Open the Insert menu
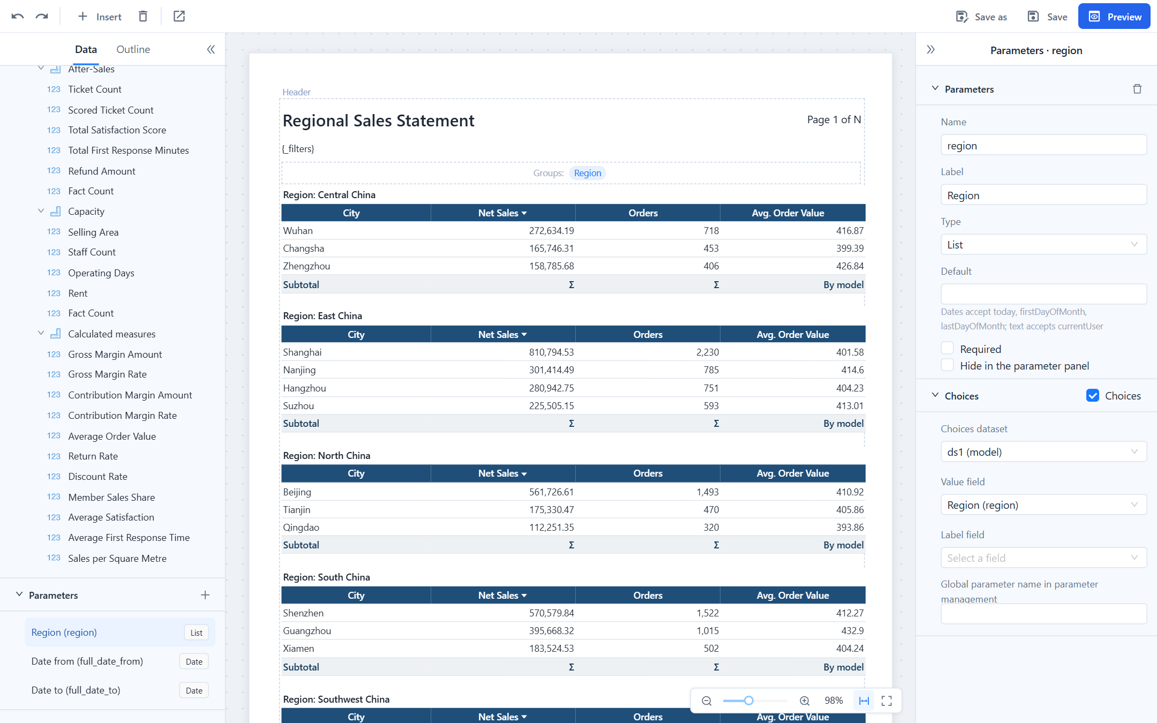The height and width of the screenshot is (723, 1157). click(x=100, y=17)
